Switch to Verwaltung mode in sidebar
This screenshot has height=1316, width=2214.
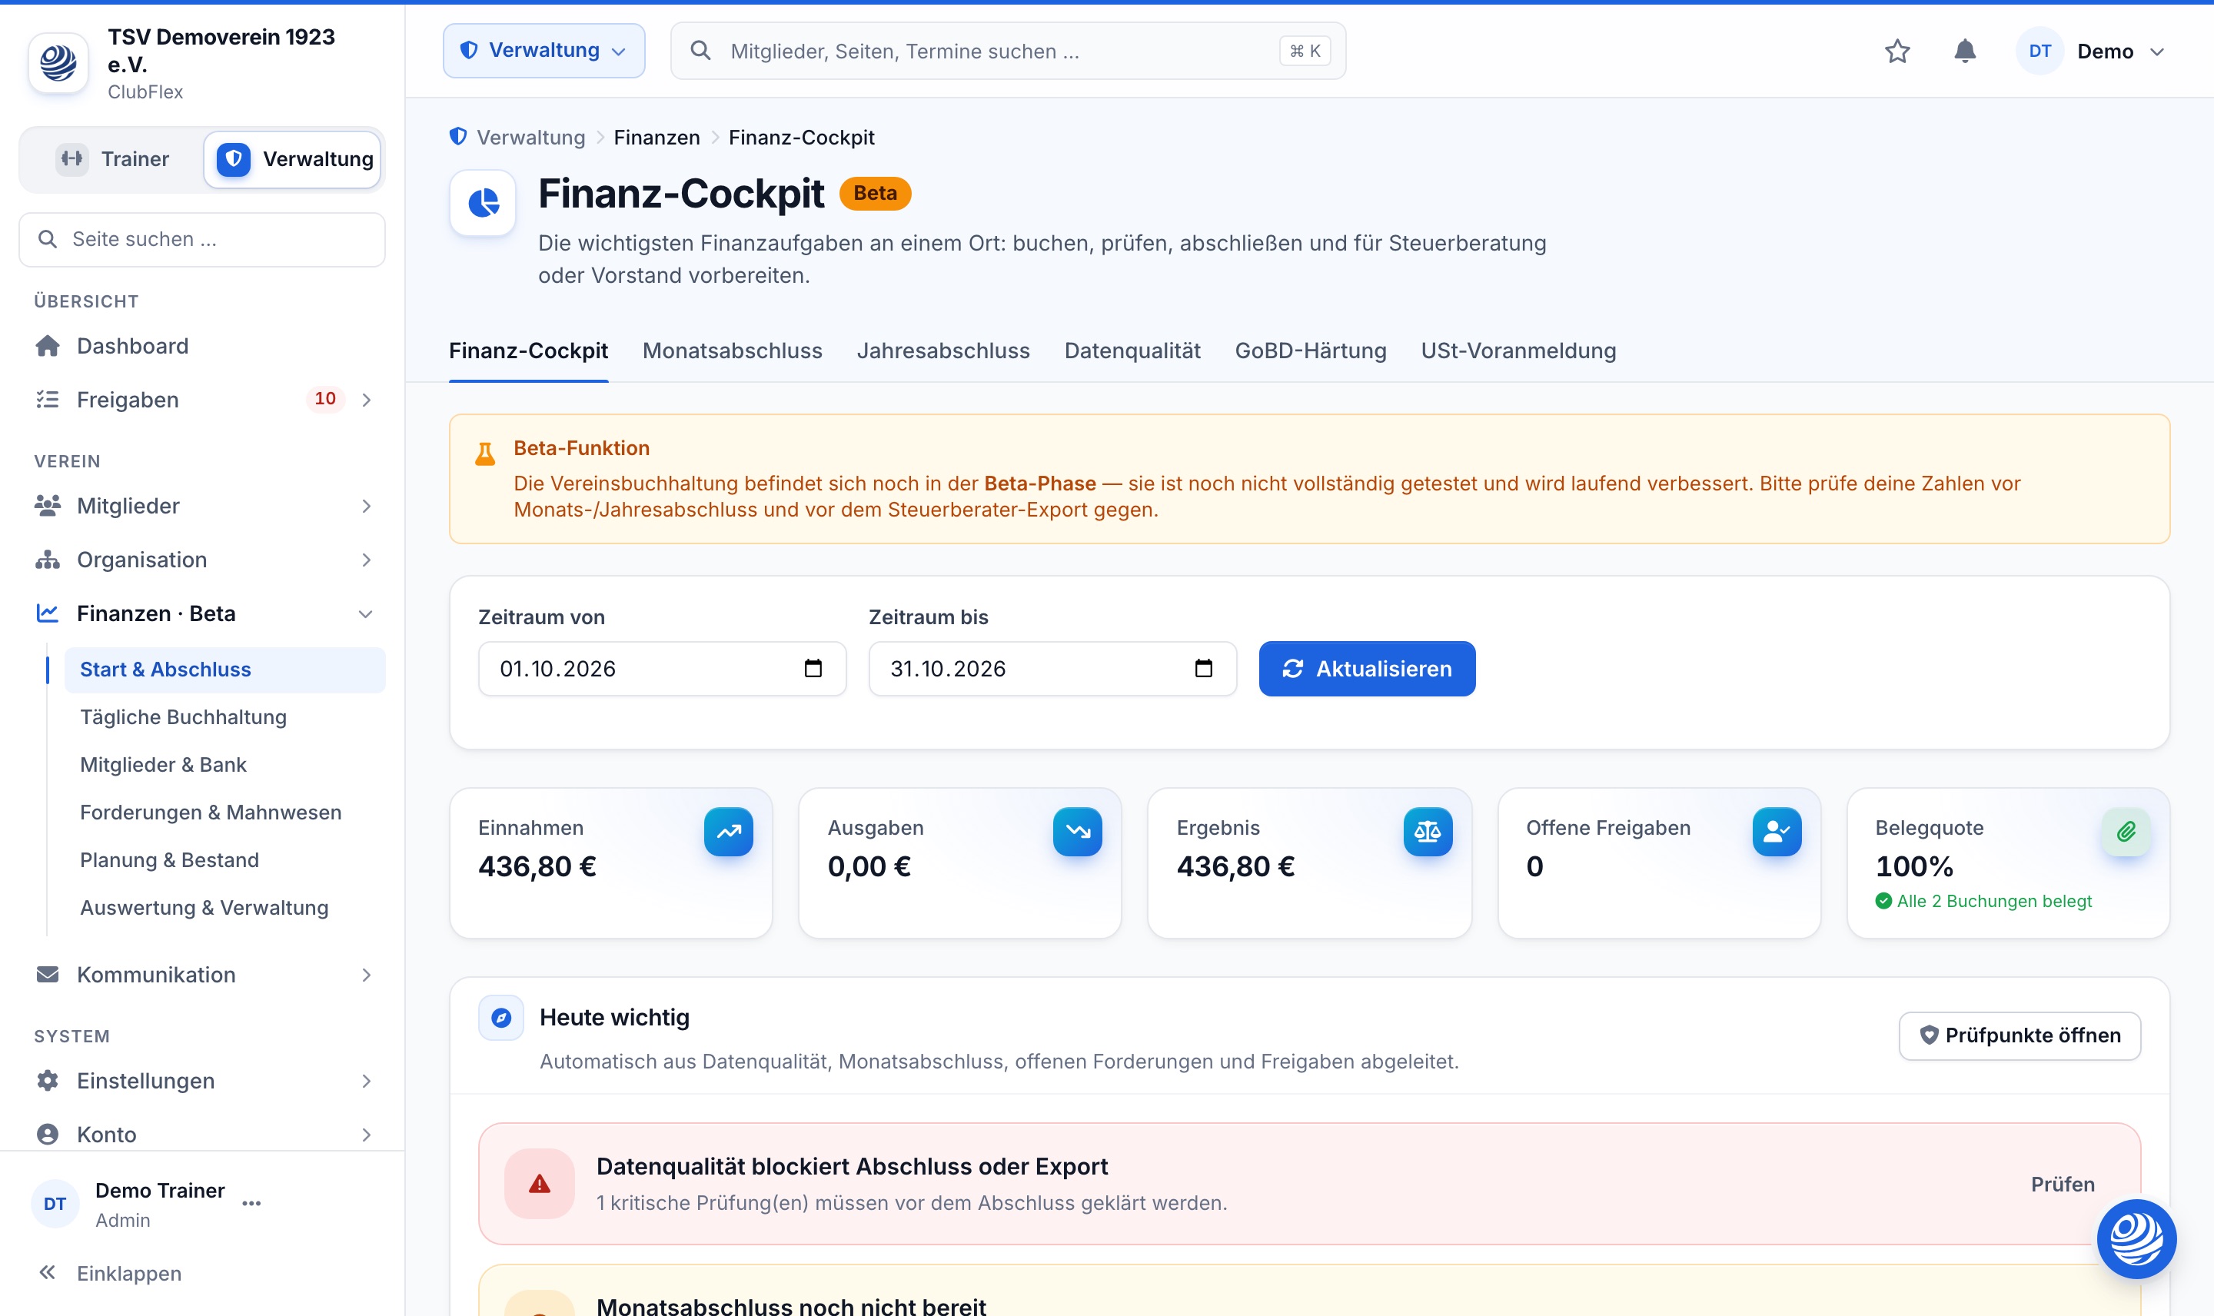[294, 159]
